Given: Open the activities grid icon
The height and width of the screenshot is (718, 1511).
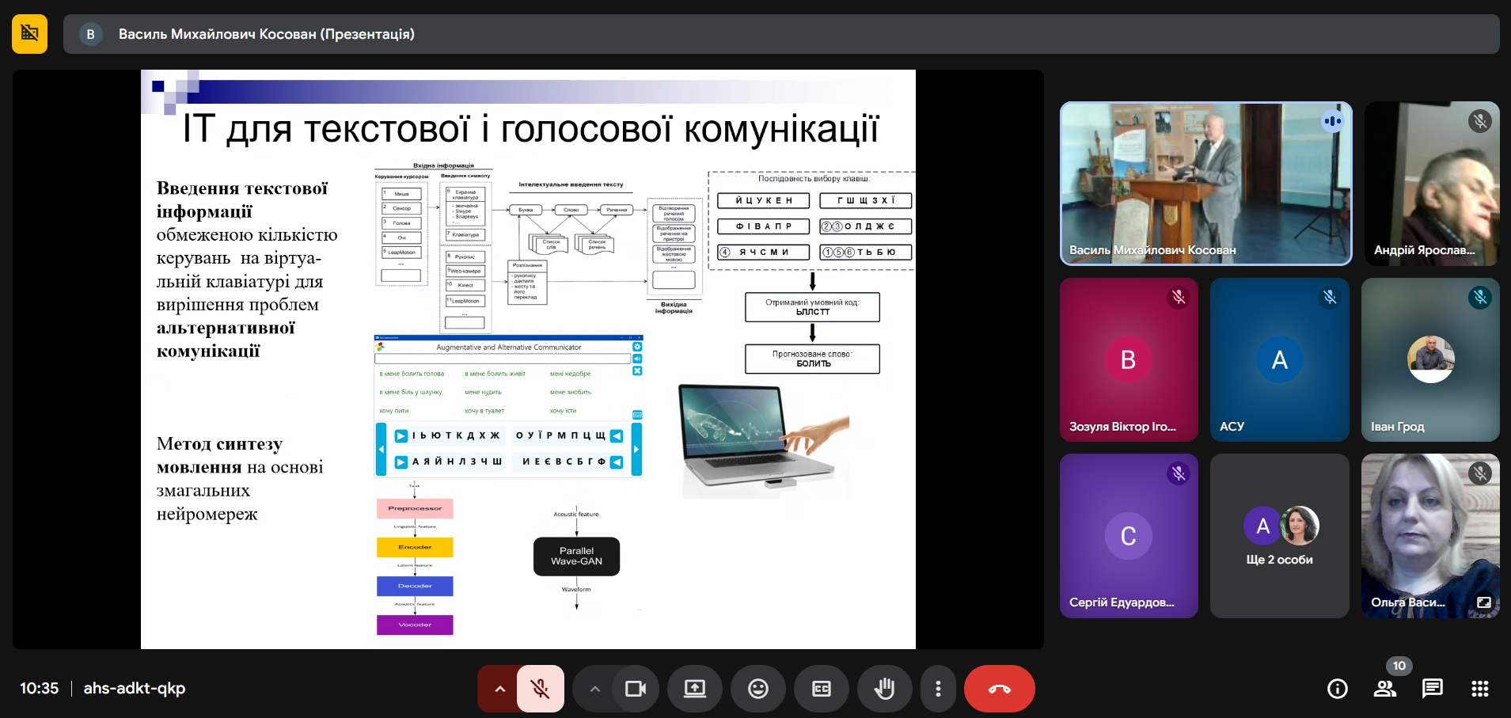Looking at the screenshot, I should click(x=1479, y=689).
